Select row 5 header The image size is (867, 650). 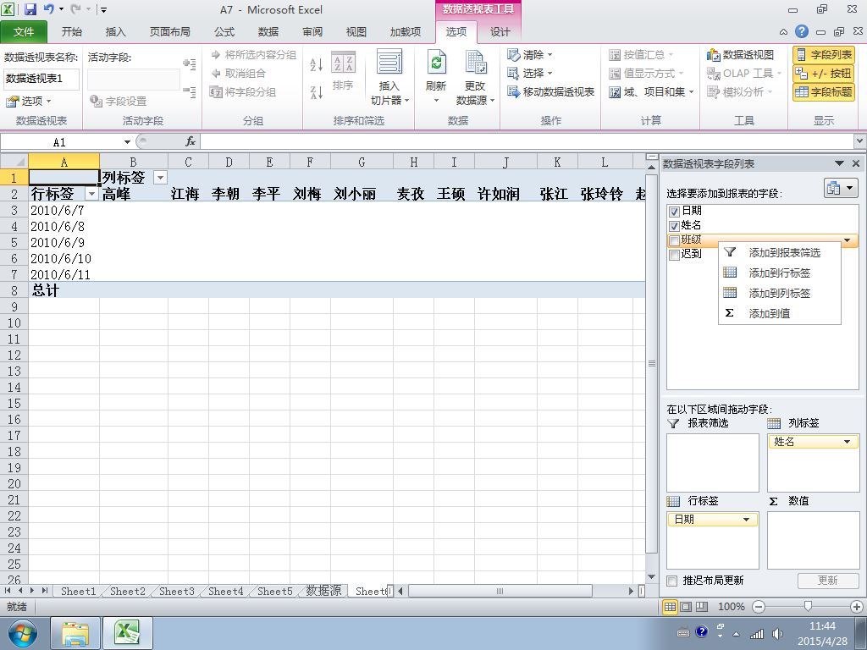[14, 243]
